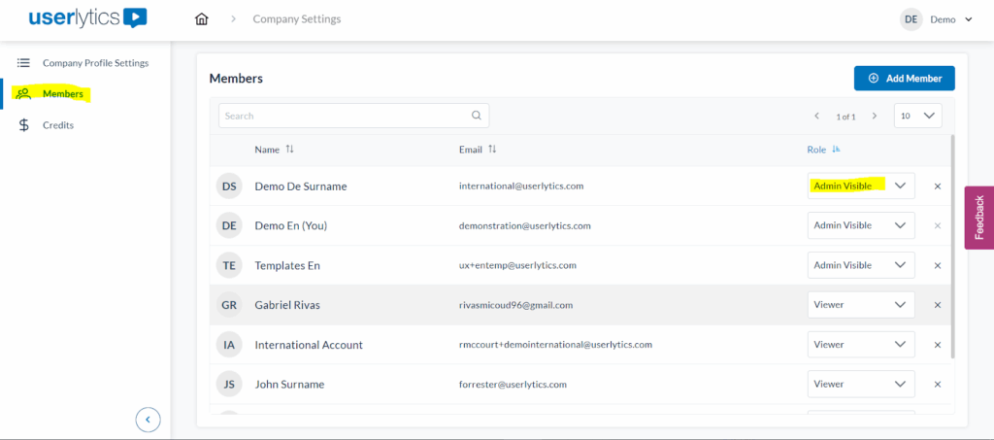Collapse the left sidebar
The image size is (994, 440).
point(148,420)
